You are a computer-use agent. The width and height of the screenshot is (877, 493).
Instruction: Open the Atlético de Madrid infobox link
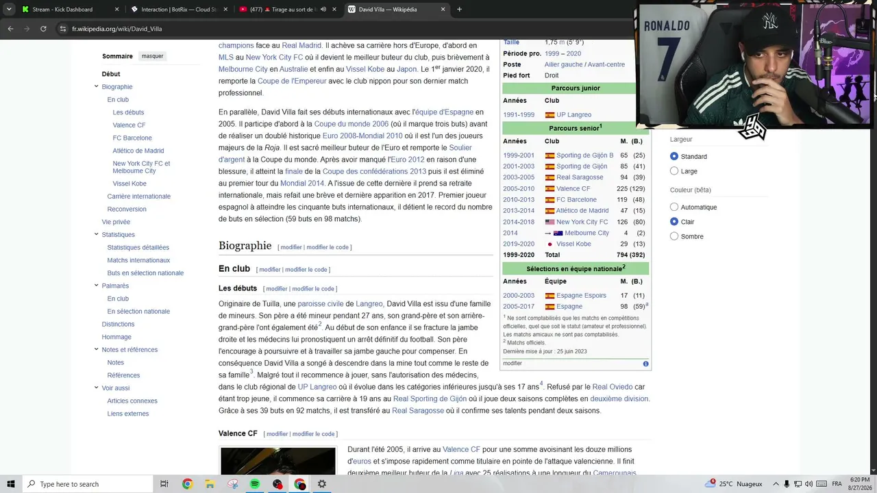[582, 211]
